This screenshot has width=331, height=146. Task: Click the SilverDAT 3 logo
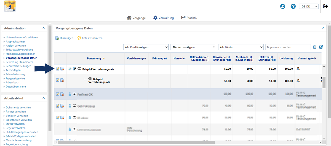pos(10,6)
